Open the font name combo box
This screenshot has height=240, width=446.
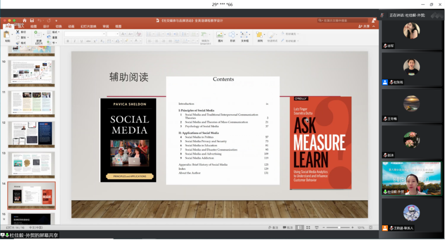pos(85,34)
